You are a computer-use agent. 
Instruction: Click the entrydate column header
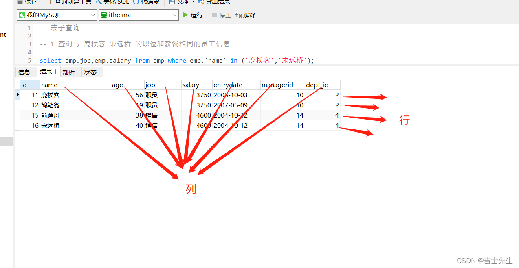tap(236, 85)
